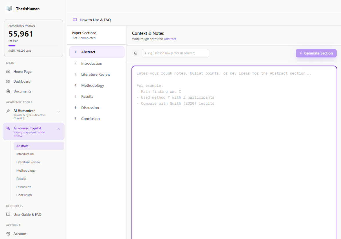Screen dimensions: 341x239
Task: Click the ThesisHuman logo icon
Action: coord(9,9)
